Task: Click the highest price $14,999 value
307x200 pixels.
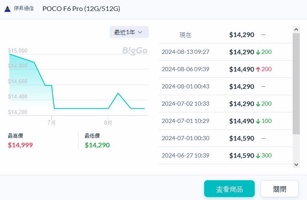Action: tap(20, 145)
